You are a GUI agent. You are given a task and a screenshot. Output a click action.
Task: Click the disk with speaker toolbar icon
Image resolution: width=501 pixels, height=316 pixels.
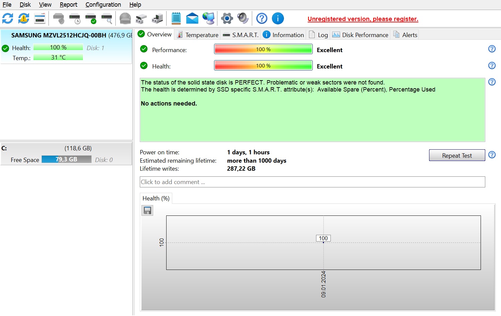59,18
